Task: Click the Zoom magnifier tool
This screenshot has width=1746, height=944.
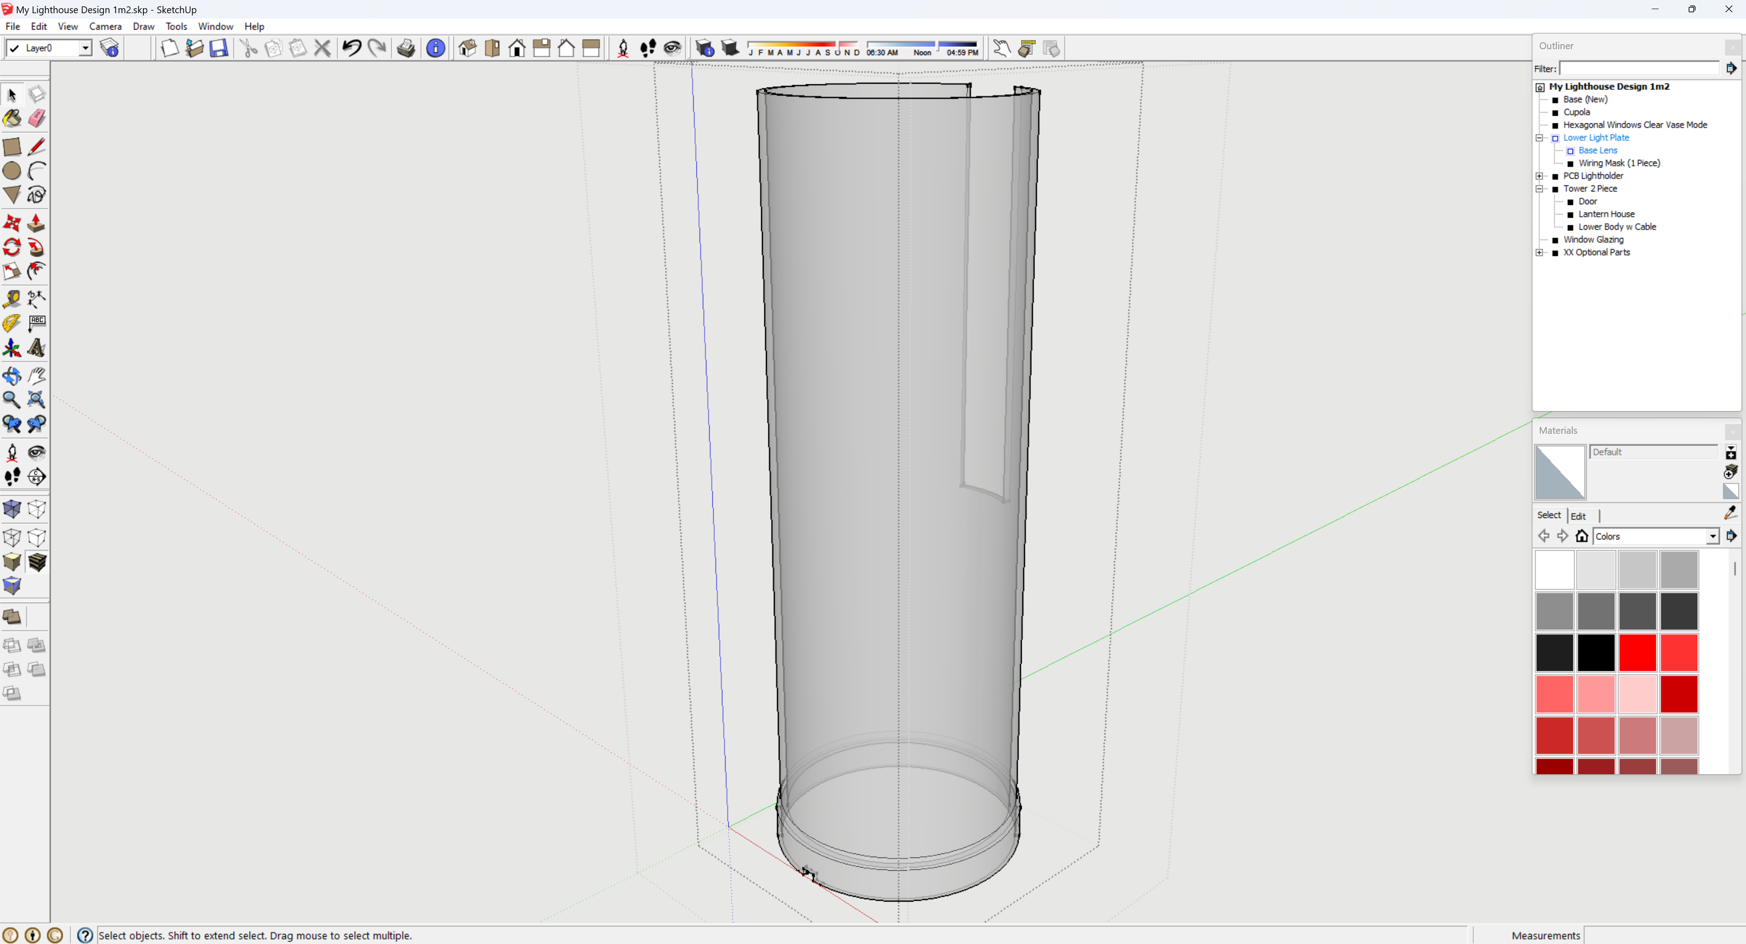Action: click(12, 400)
